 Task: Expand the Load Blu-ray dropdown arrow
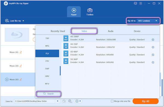(23, 21)
